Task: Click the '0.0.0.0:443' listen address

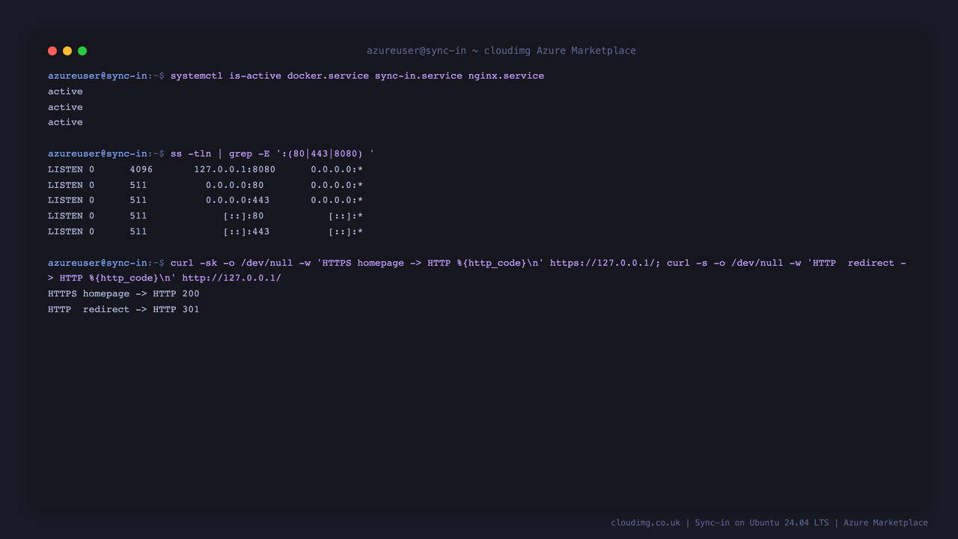Action: pos(237,200)
